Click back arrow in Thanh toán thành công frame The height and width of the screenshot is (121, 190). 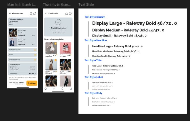[x=46, y=13]
